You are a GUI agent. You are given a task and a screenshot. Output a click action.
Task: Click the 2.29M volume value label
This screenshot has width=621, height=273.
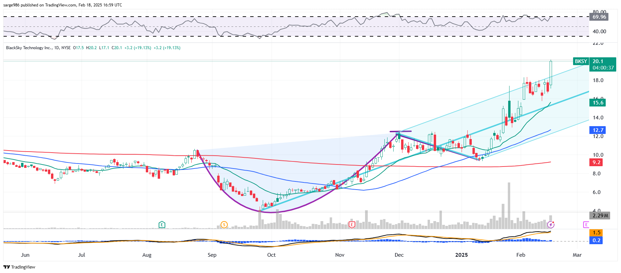click(600, 216)
